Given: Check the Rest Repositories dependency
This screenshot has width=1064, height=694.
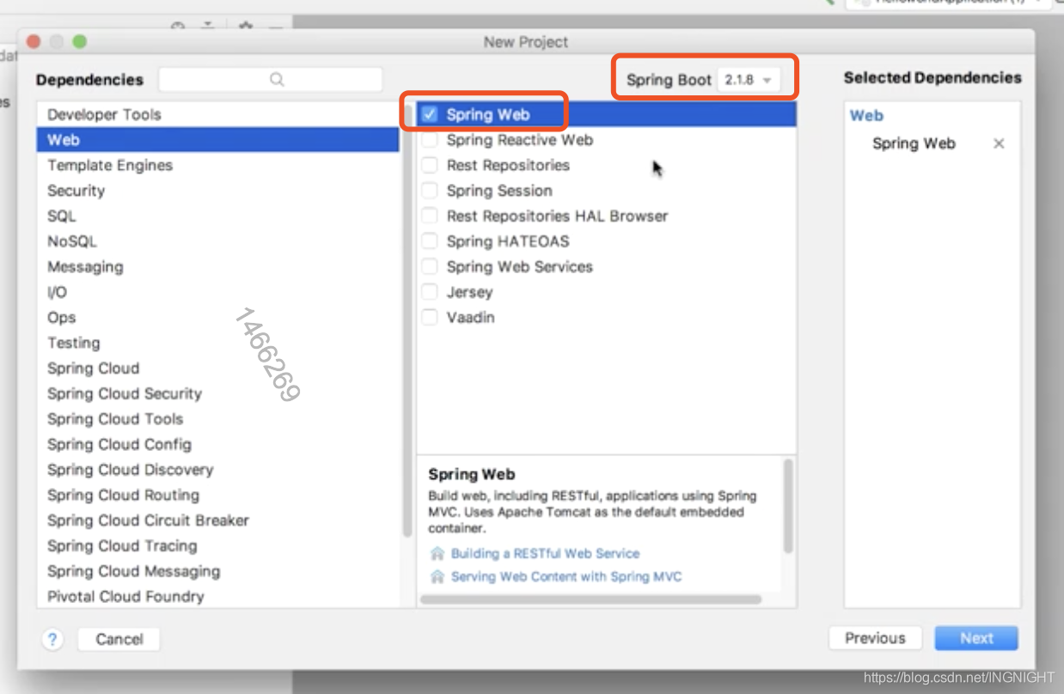Looking at the screenshot, I should tap(430, 165).
